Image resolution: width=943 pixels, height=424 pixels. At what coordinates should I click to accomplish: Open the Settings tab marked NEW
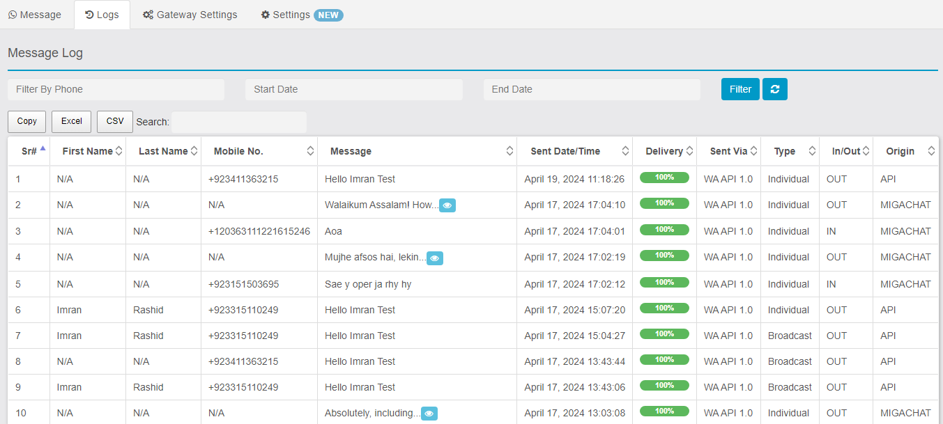tap(301, 15)
